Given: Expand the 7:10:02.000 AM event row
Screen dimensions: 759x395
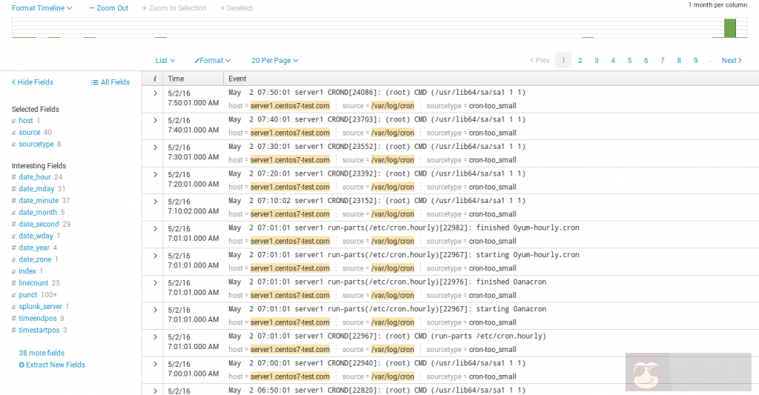Looking at the screenshot, I should click(x=155, y=202).
